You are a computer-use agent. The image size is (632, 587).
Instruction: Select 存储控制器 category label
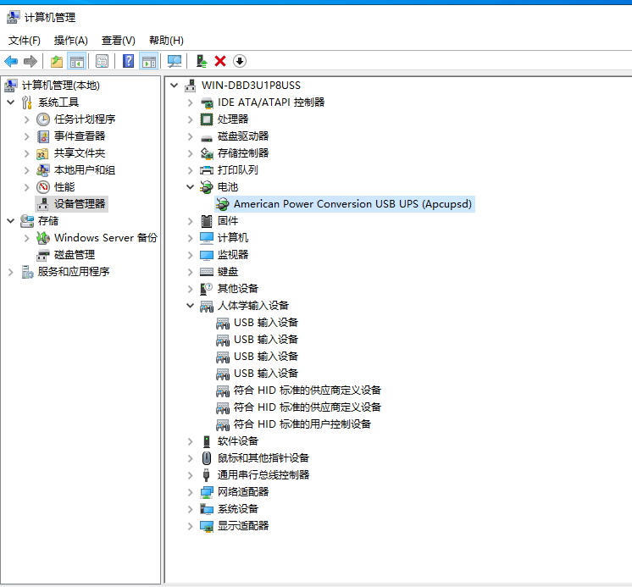click(x=243, y=153)
